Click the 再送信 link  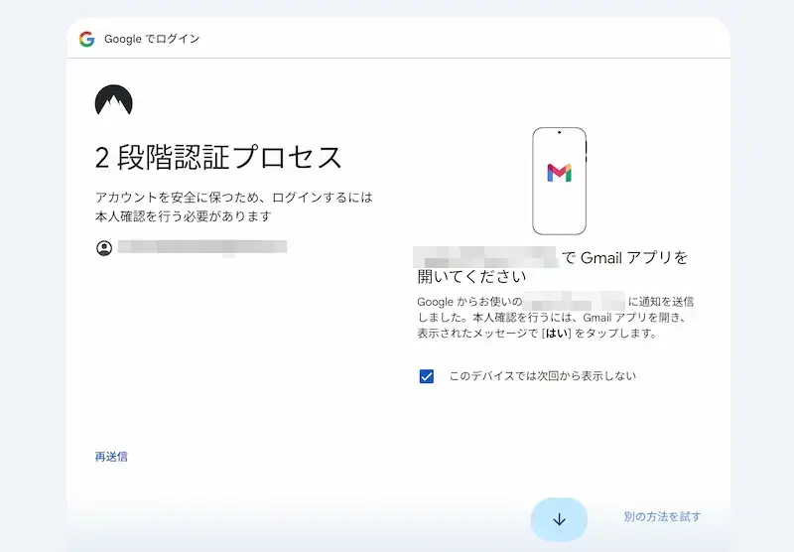[111, 457]
